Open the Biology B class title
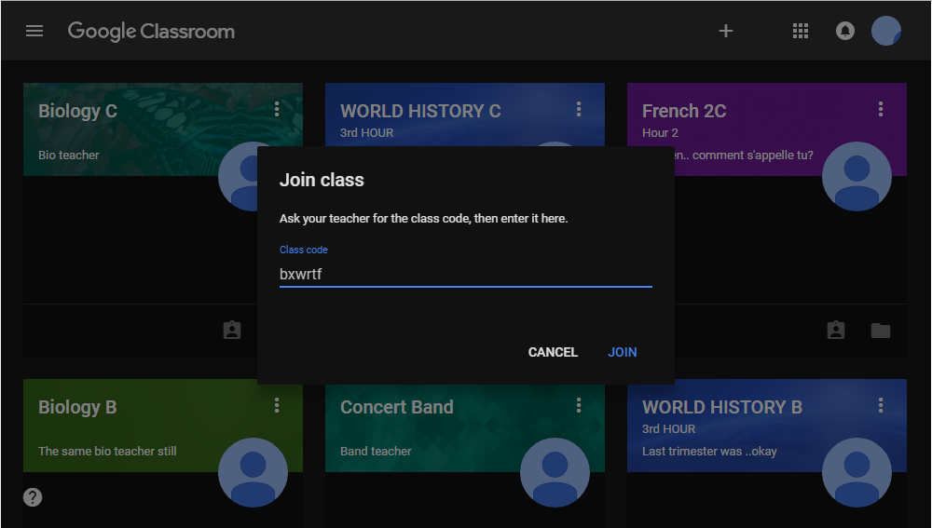 click(77, 408)
